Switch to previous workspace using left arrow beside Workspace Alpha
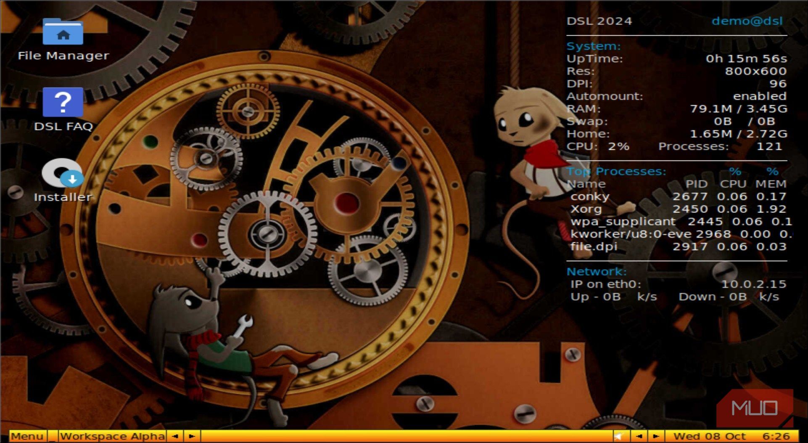Viewport: 808px width, 443px height. coord(175,436)
